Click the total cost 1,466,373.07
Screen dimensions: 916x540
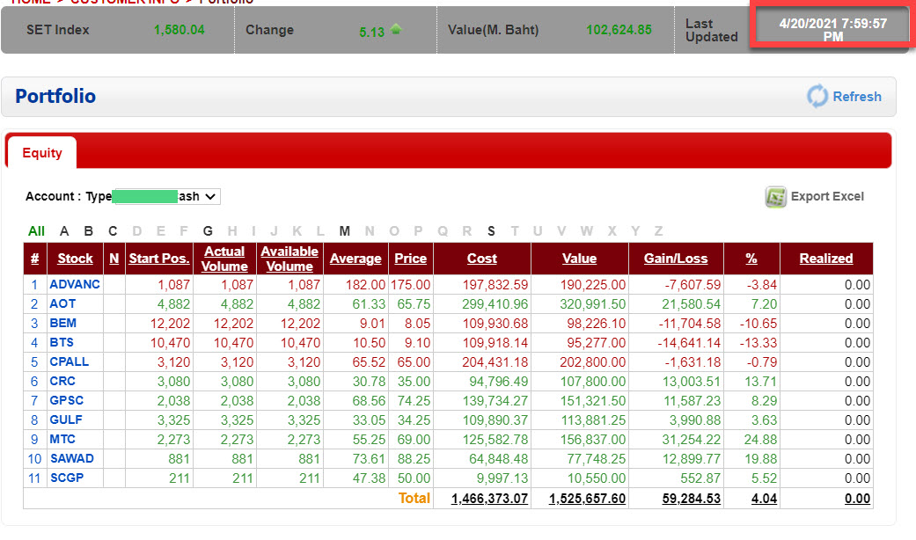coord(489,499)
